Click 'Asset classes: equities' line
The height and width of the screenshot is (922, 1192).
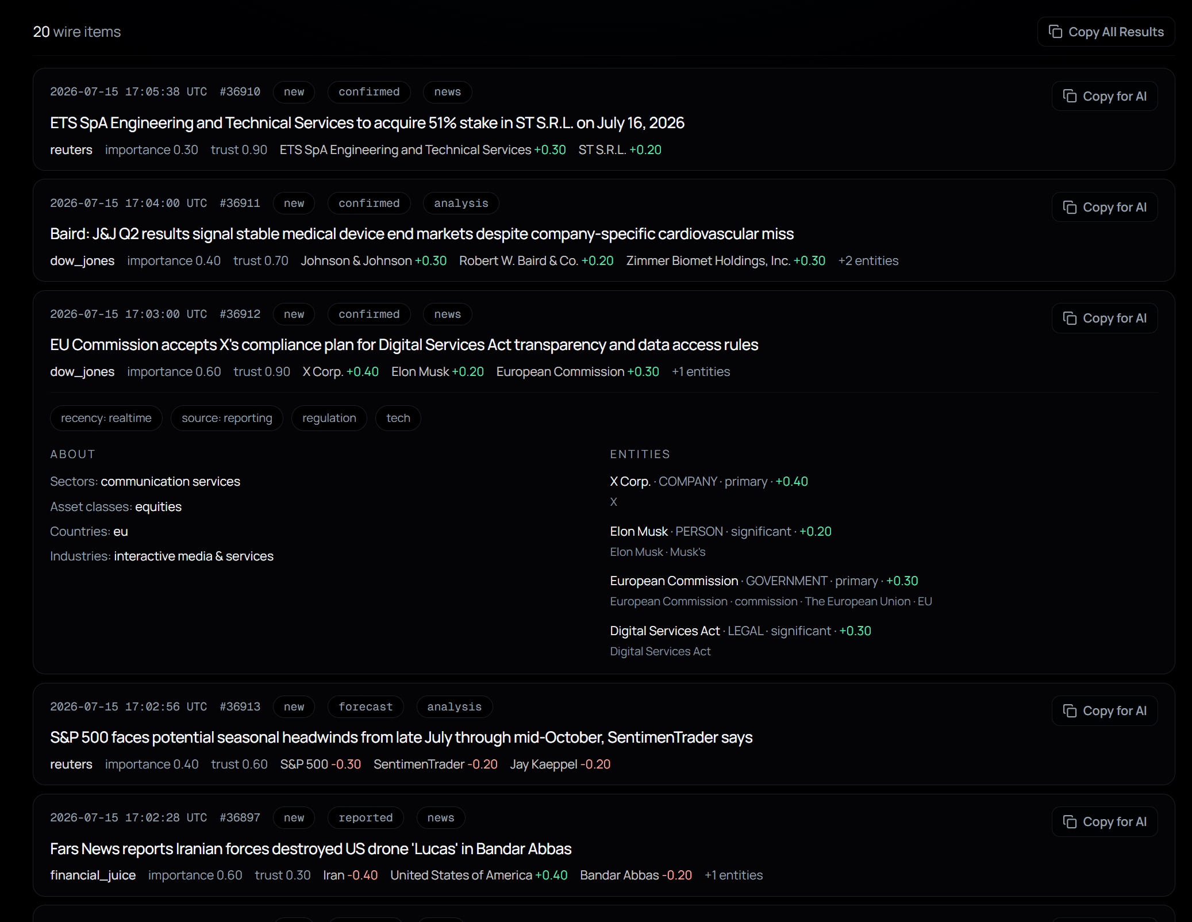pyautogui.click(x=116, y=506)
